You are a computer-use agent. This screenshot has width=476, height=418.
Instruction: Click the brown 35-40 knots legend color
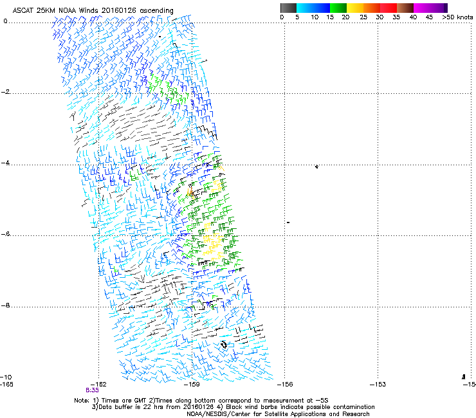click(x=405, y=8)
